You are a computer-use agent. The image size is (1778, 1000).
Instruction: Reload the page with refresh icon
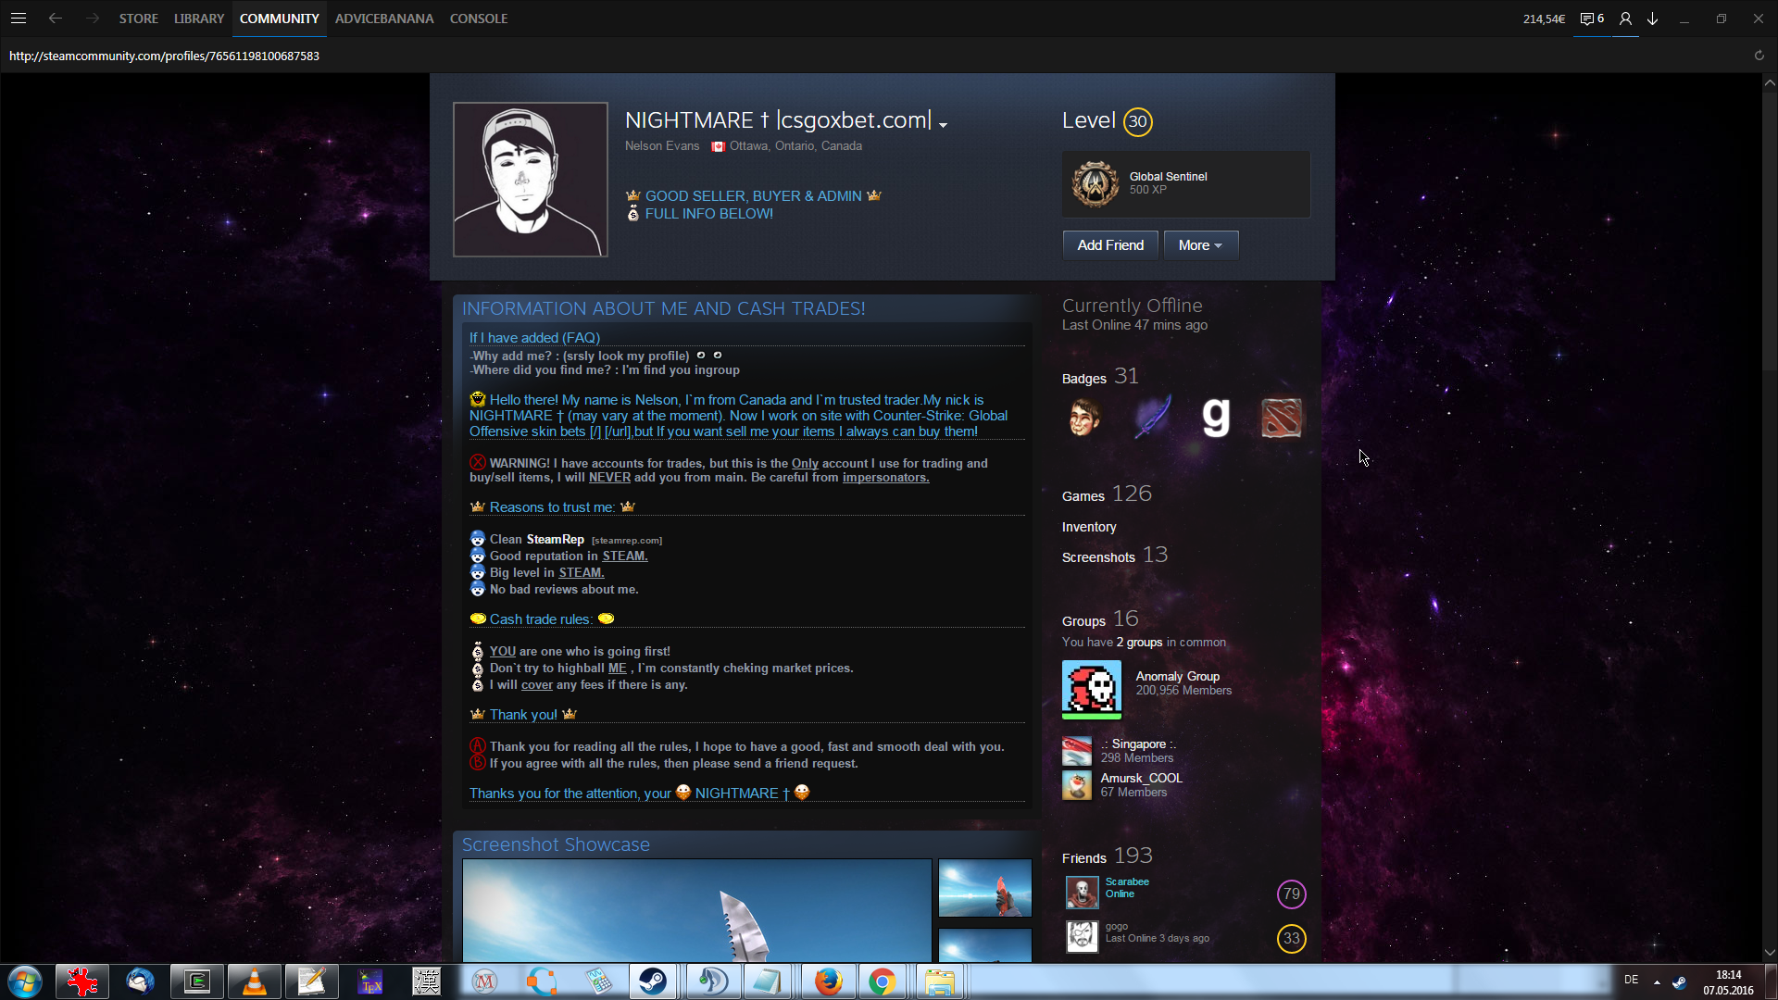tap(1759, 56)
